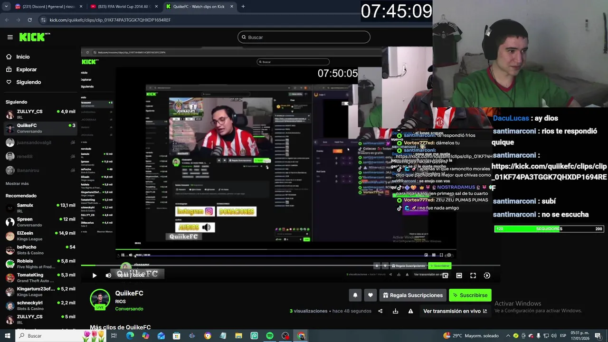Click the green Suscribirse button
608x342 pixels.
click(470, 295)
